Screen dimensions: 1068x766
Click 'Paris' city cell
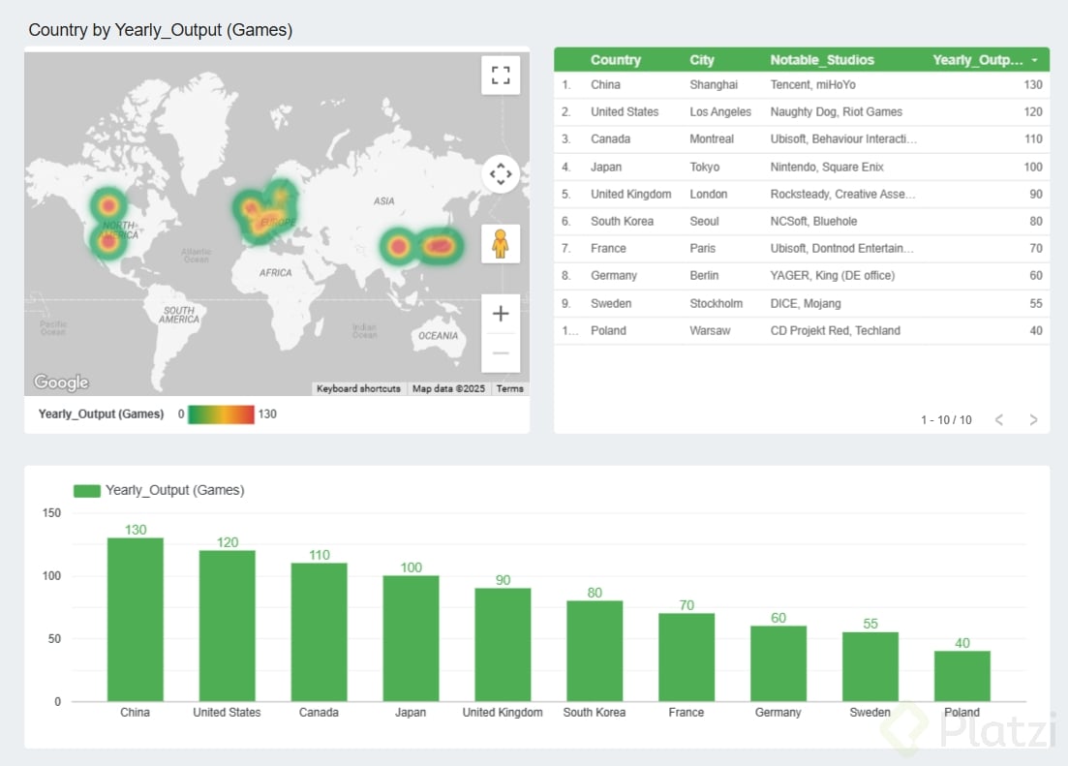pyautogui.click(x=702, y=249)
